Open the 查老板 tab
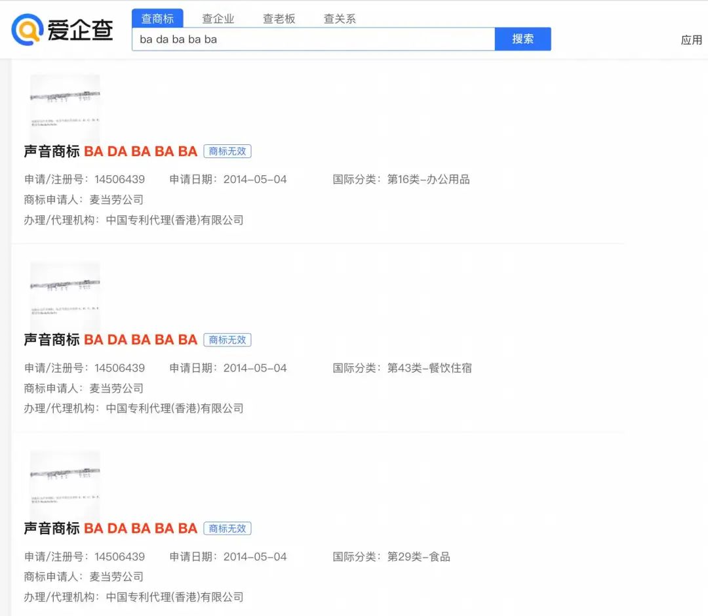708x616 pixels. point(279,18)
